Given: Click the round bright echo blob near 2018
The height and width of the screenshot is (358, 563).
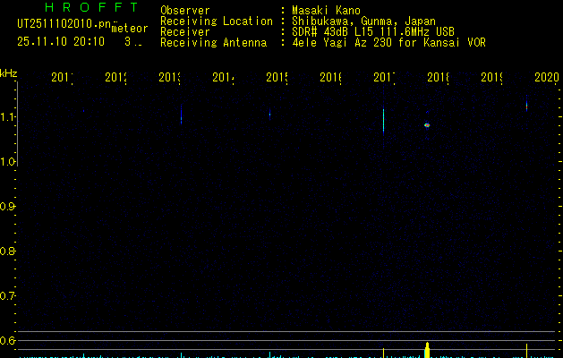Looking at the screenshot, I should [427, 125].
